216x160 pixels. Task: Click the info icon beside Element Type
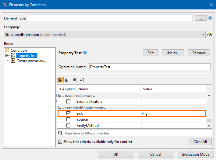[210, 18]
